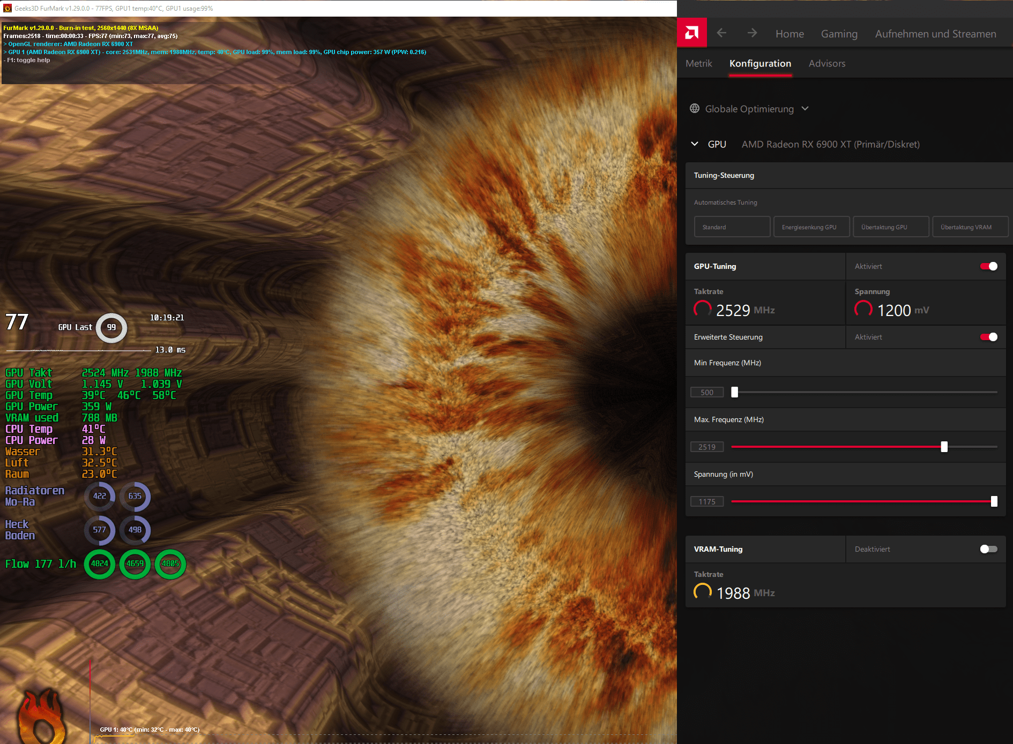
Task: Open the Globale Optimierung dropdown
Action: tap(749, 109)
